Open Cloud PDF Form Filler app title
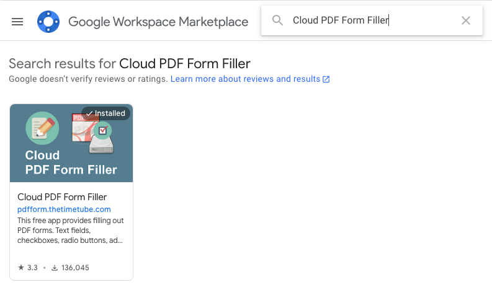Viewport: 492px width, 295px height. click(x=62, y=197)
